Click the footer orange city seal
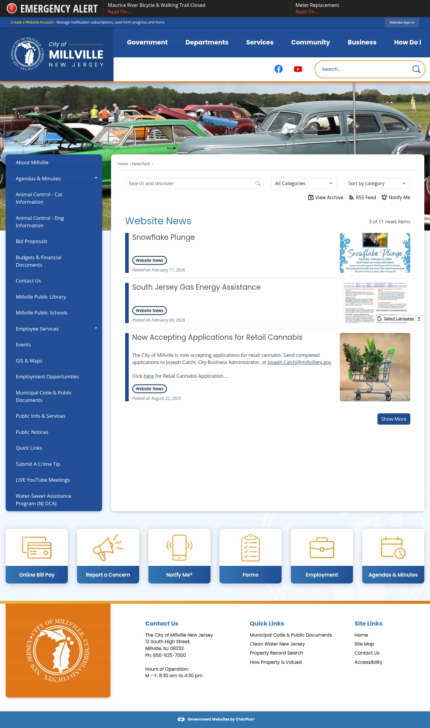Screen dimensions: 430x728 coord(58,650)
